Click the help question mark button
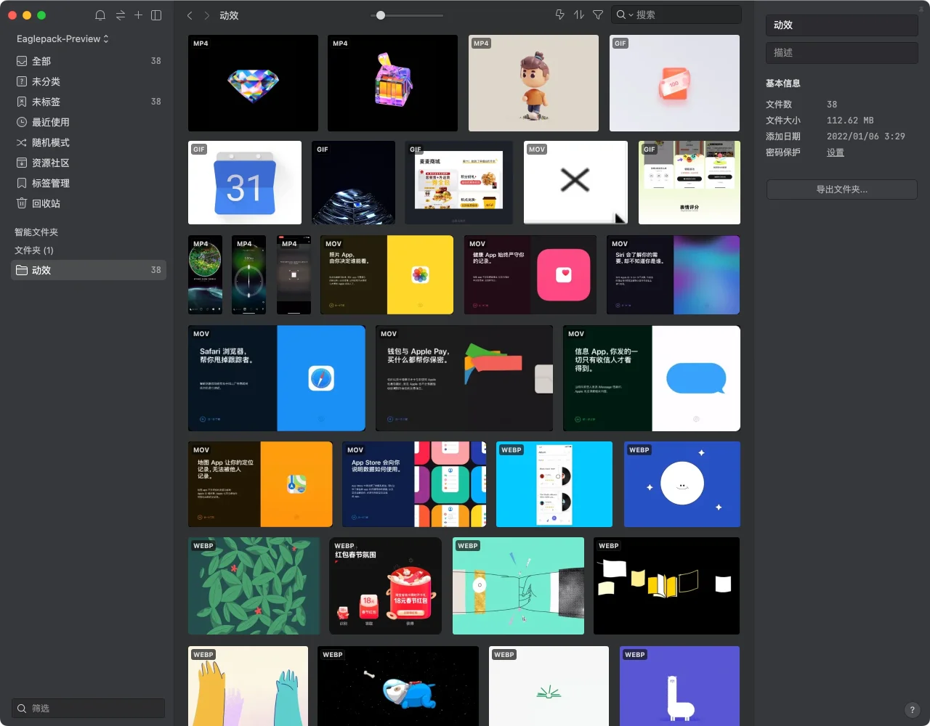This screenshot has height=726, width=930. click(x=913, y=710)
